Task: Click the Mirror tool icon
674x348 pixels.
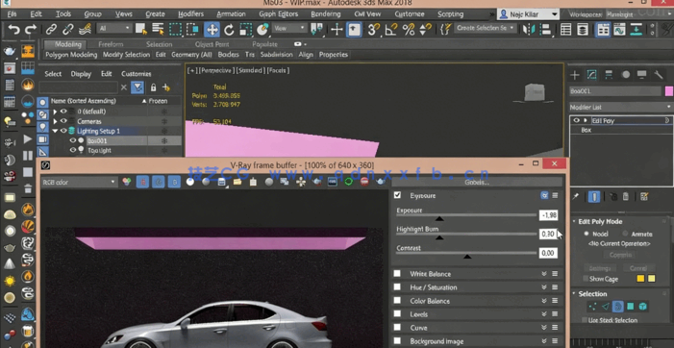Action: click(x=528, y=30)
